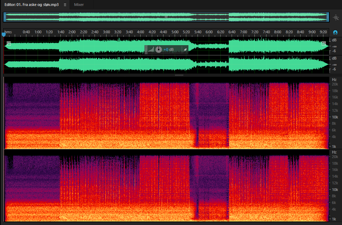Click the overview navigator waveform thumbnail
The image size is (342, 225).
(166, 17)
